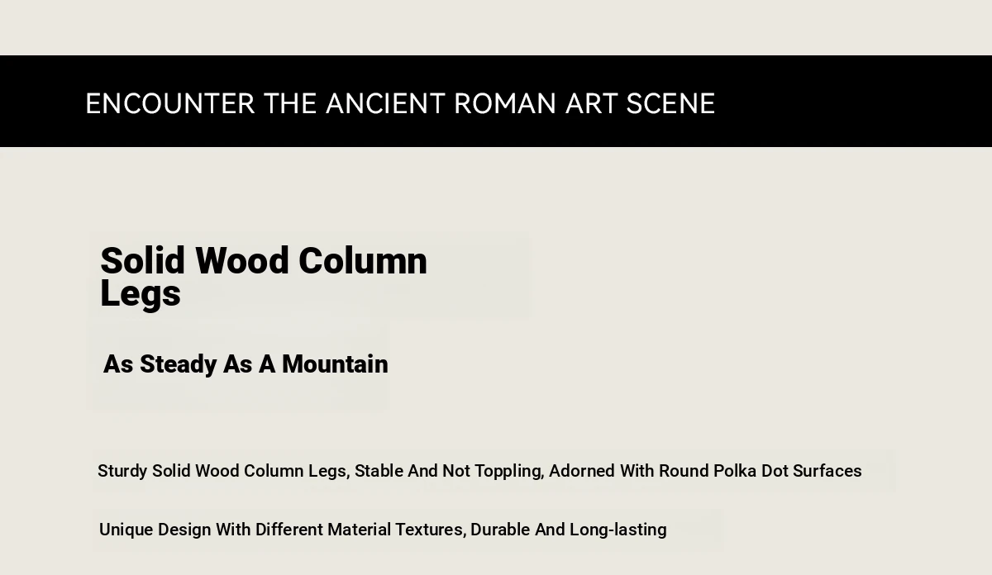Click the word 'Column' in the bold heading
This screenshot has width=992, height=575.
tap(363, 261)
